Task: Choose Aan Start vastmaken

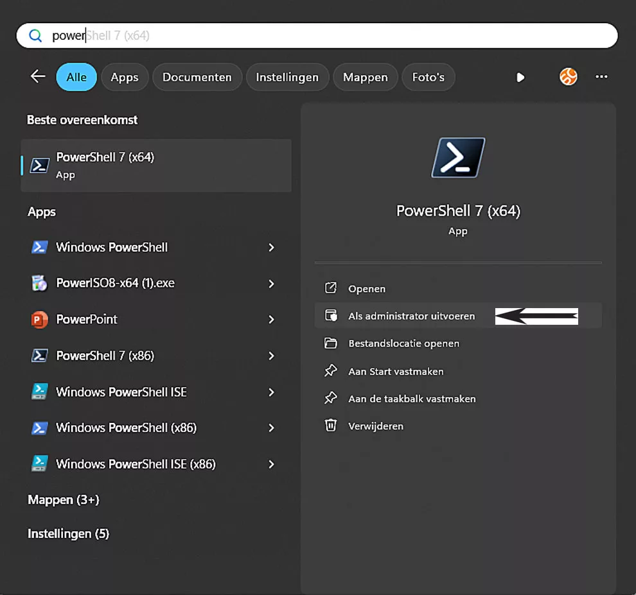Action: 458,371
